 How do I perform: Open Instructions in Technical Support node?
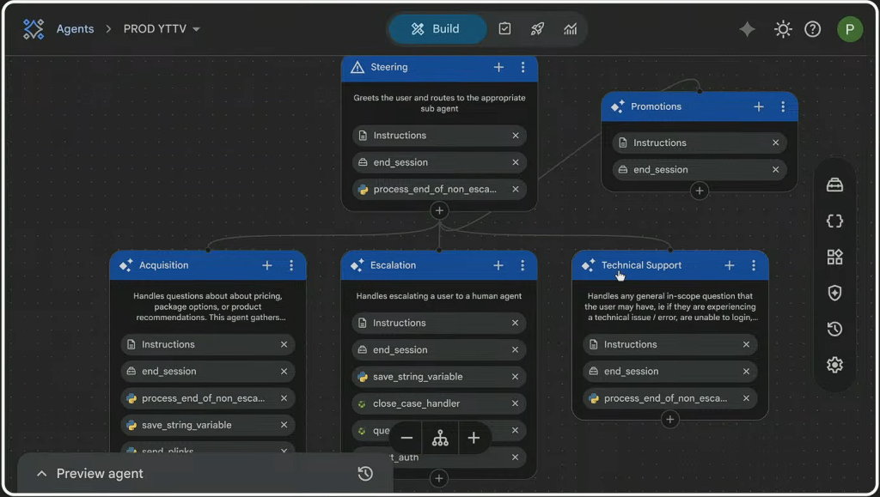point(630,344)
